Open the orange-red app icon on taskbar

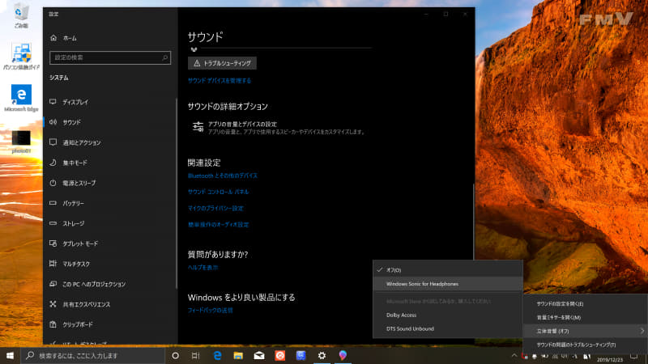click(x=279, y=355)
